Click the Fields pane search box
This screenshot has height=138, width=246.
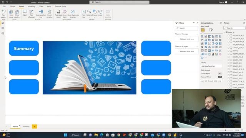tap(234, 28)
